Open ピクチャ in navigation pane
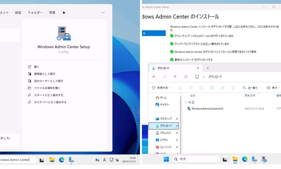 point(162,140)
